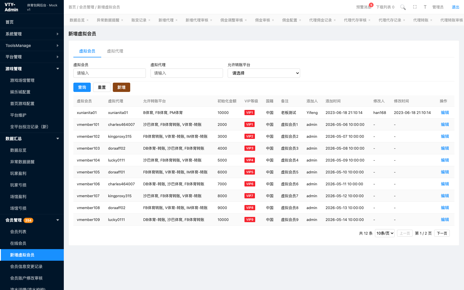Open 会员信息变更记录 sidebar item
The height and width of the screenshot is (290, 464).
point(32,267)
